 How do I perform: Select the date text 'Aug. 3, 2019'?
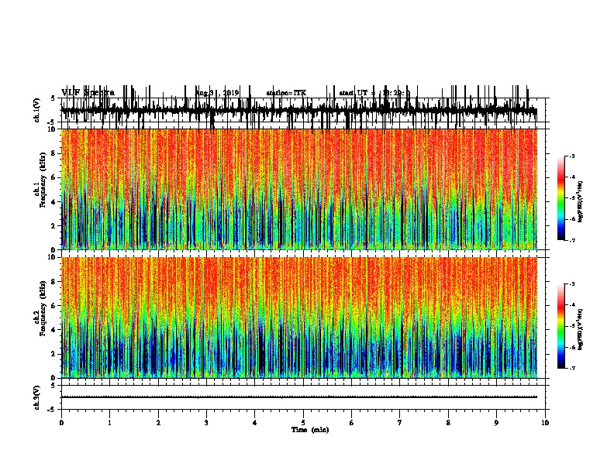pos(216,93)
